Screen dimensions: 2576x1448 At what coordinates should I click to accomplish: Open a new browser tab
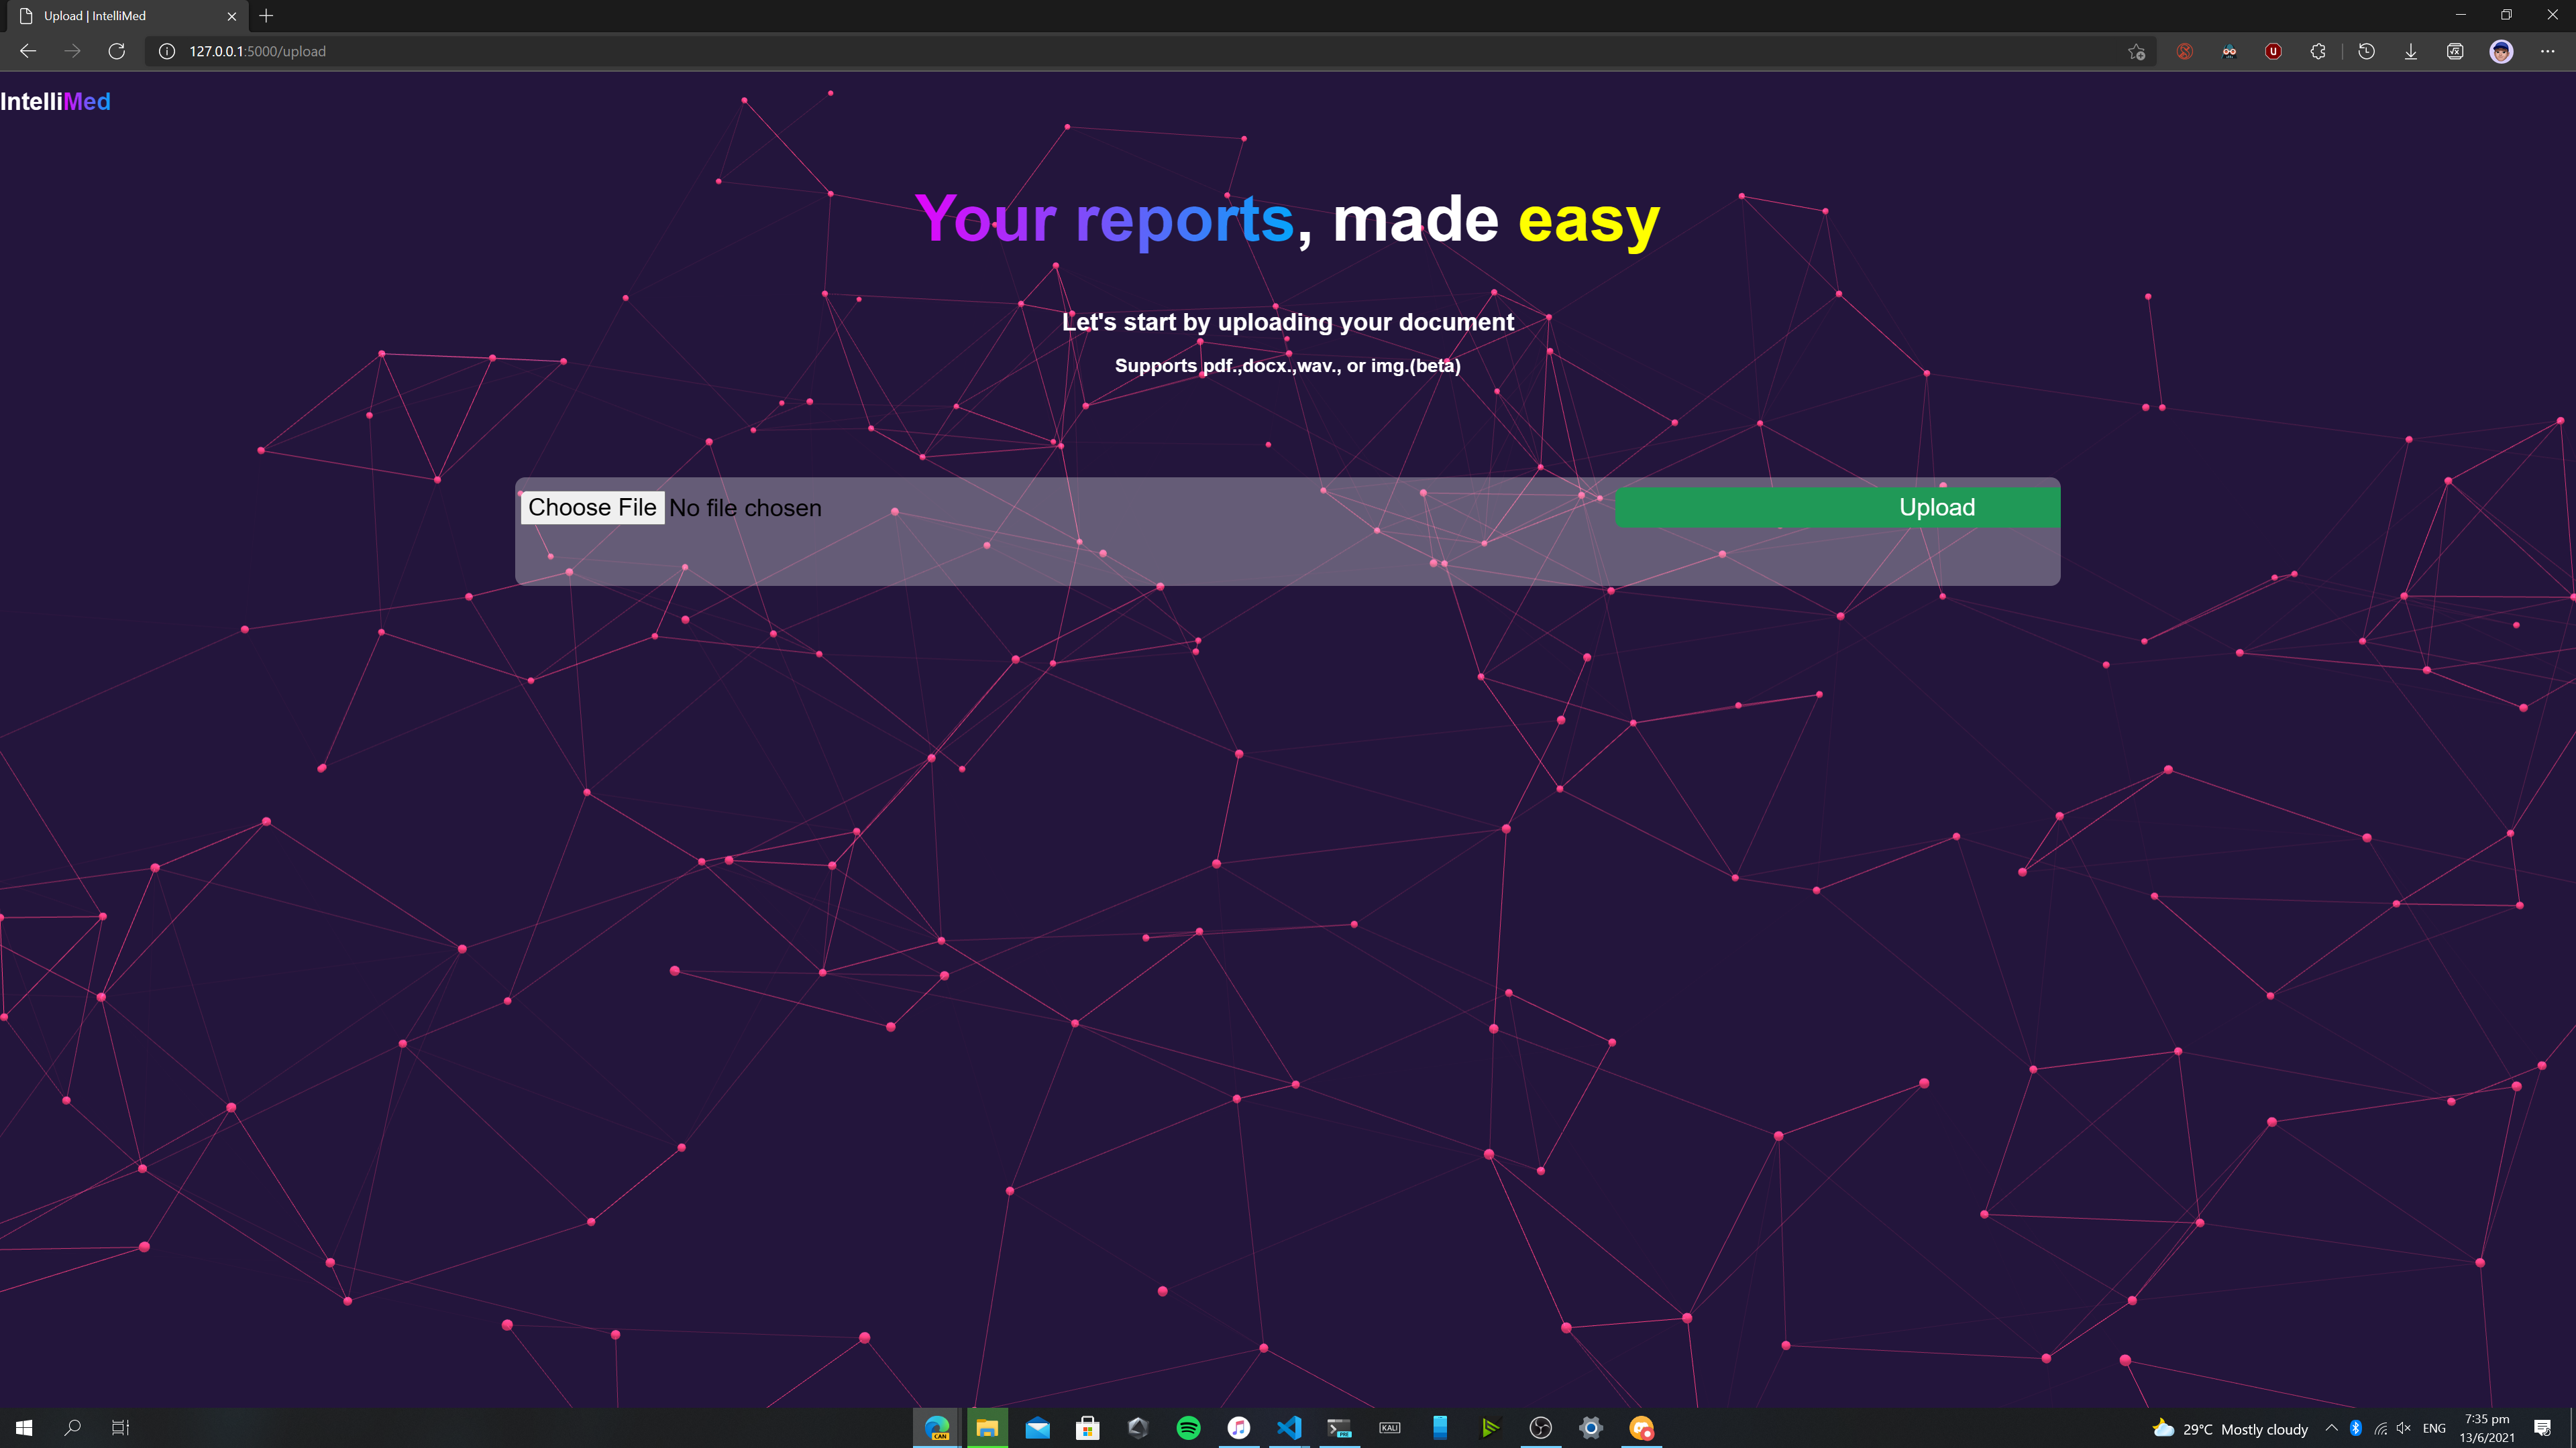click(x=266, y=16)
